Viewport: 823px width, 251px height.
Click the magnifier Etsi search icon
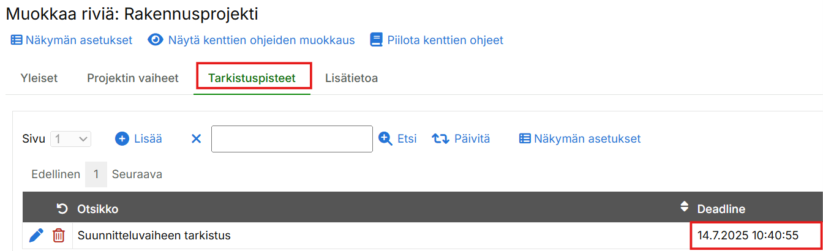(385, 139)
